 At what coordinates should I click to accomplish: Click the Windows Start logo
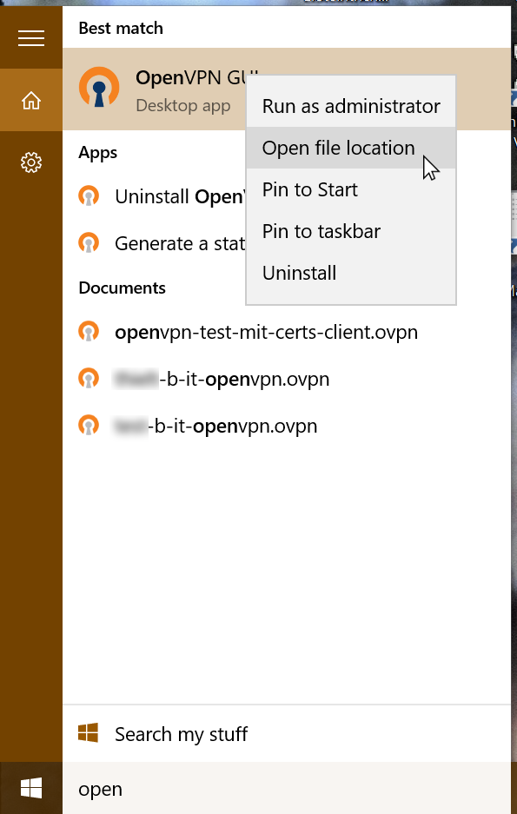coord(31,789)
